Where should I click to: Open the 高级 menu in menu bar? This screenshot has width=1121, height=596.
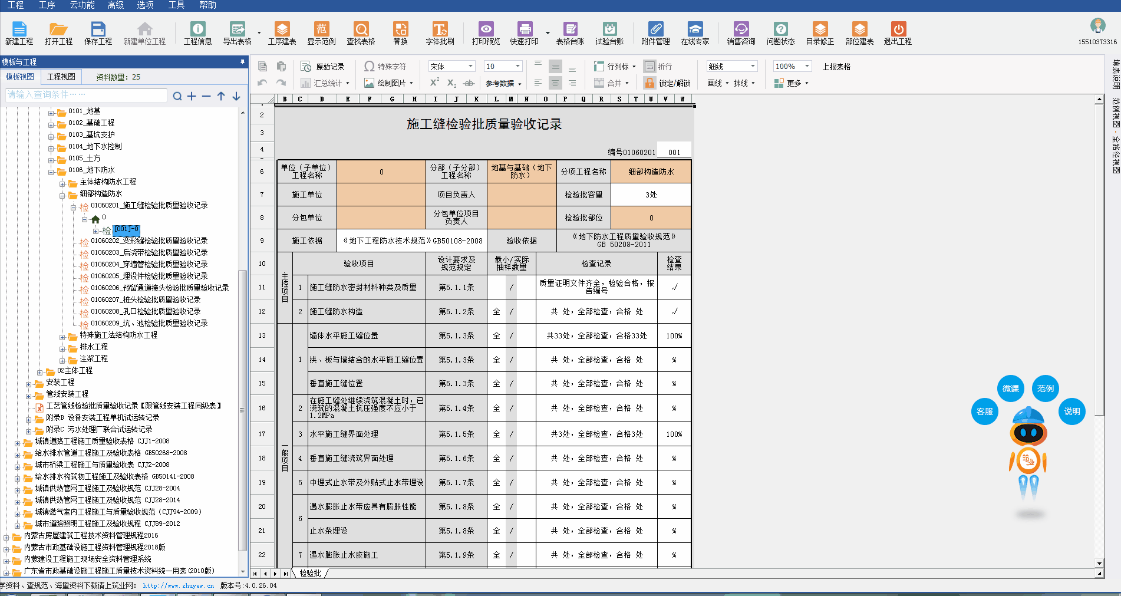point(116,5)
